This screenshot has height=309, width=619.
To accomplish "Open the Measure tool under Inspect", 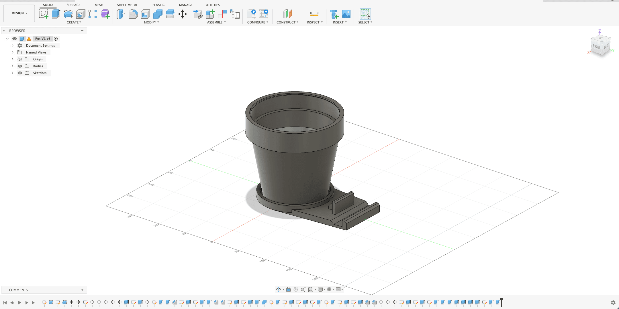I will (314, 14).
